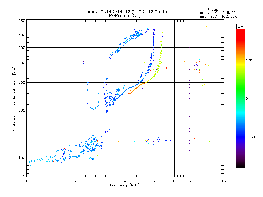Image resolution: width=263 pixels, height=197 pixels.
Task: Click the x-axis tick label '16'
Action: (x=224, y=181)
